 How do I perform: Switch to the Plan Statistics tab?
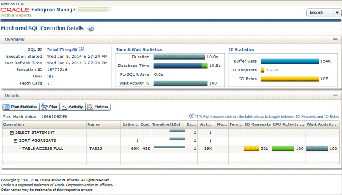coord(21,107)
